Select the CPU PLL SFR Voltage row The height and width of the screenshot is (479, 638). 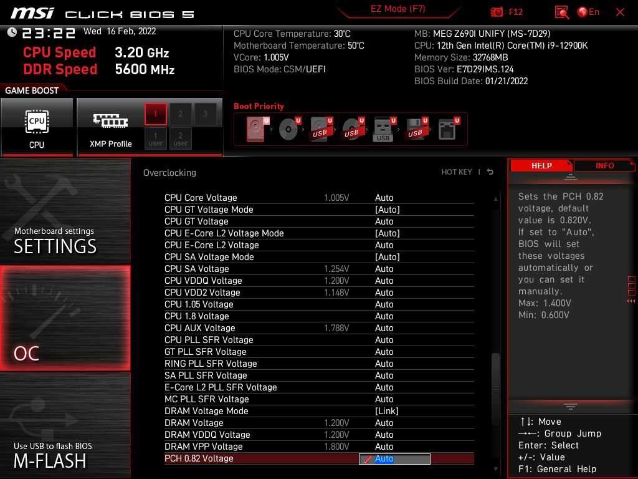pos(319,339)
